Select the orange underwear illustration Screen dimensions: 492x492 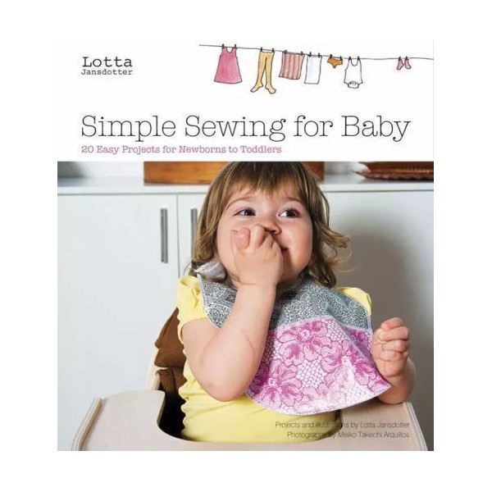(336, 62)
